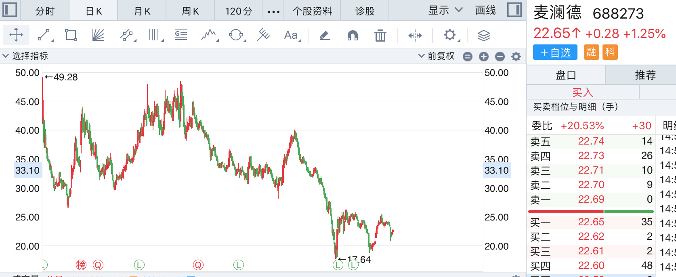Enable the magnet snap tool

tap(353, 36)
